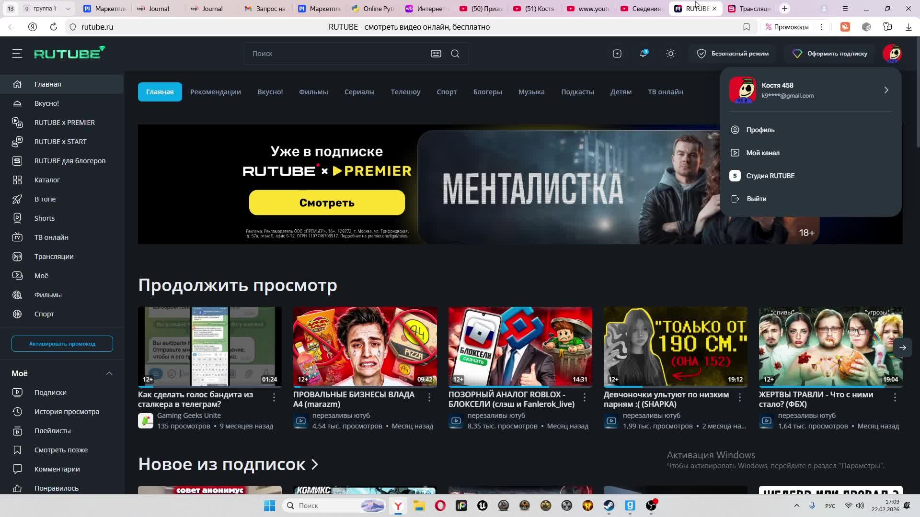Collapse the Моё section in the sidebar

(109, 373)
